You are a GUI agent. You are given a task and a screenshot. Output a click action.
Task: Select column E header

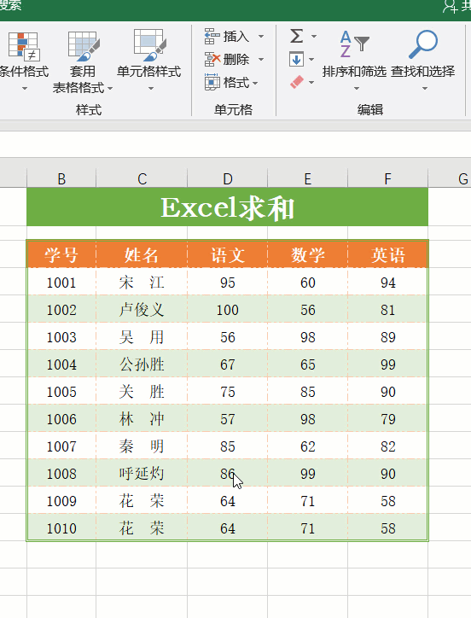click(308, 178)
